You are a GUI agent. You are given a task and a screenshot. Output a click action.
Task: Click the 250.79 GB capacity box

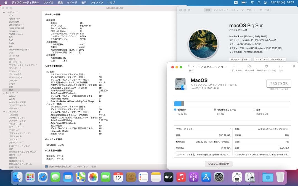[279, 83]
